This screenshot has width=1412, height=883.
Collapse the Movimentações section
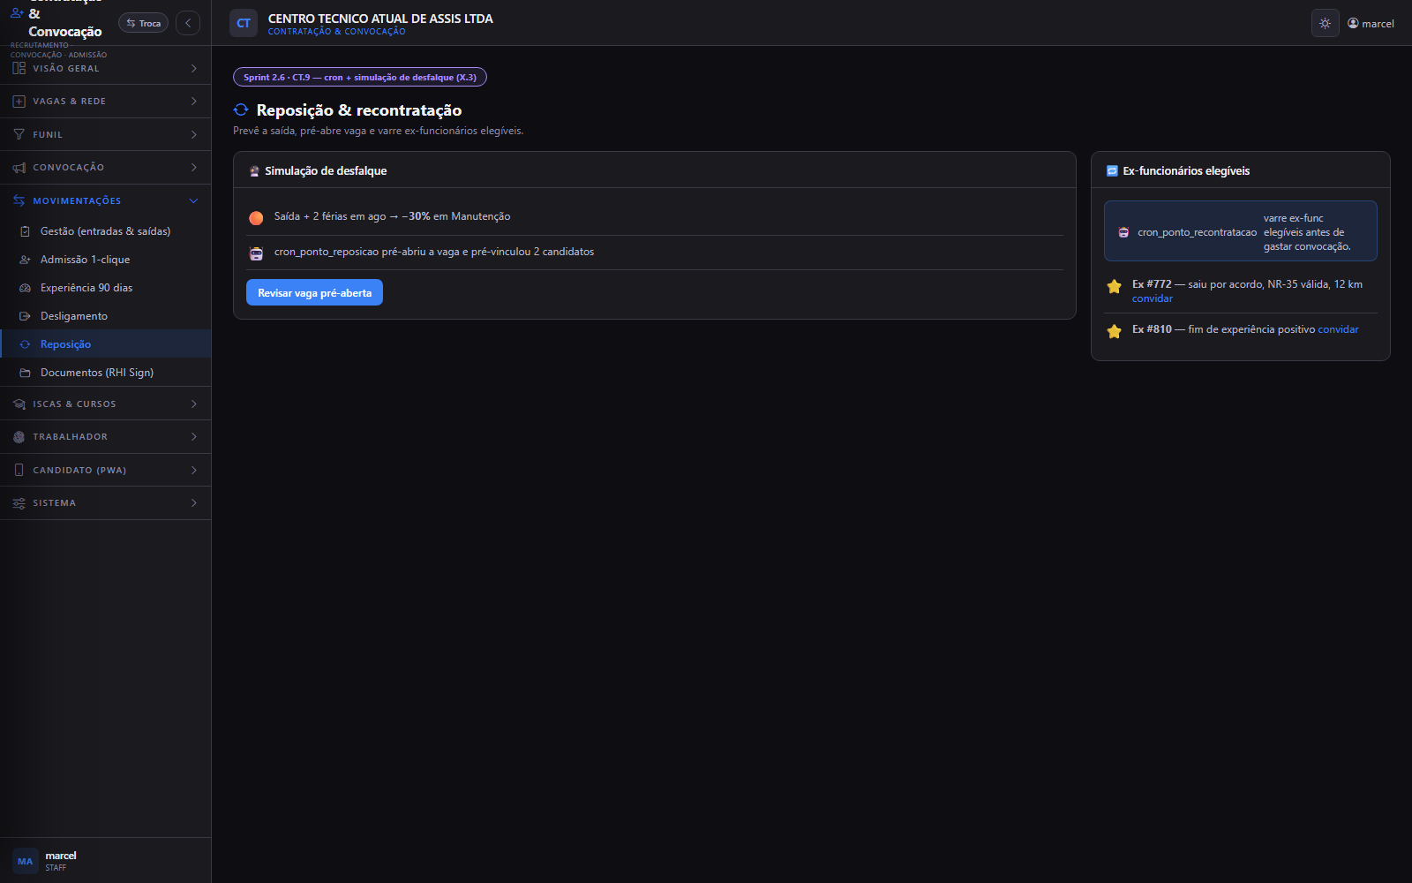click(x=106, y=200)
